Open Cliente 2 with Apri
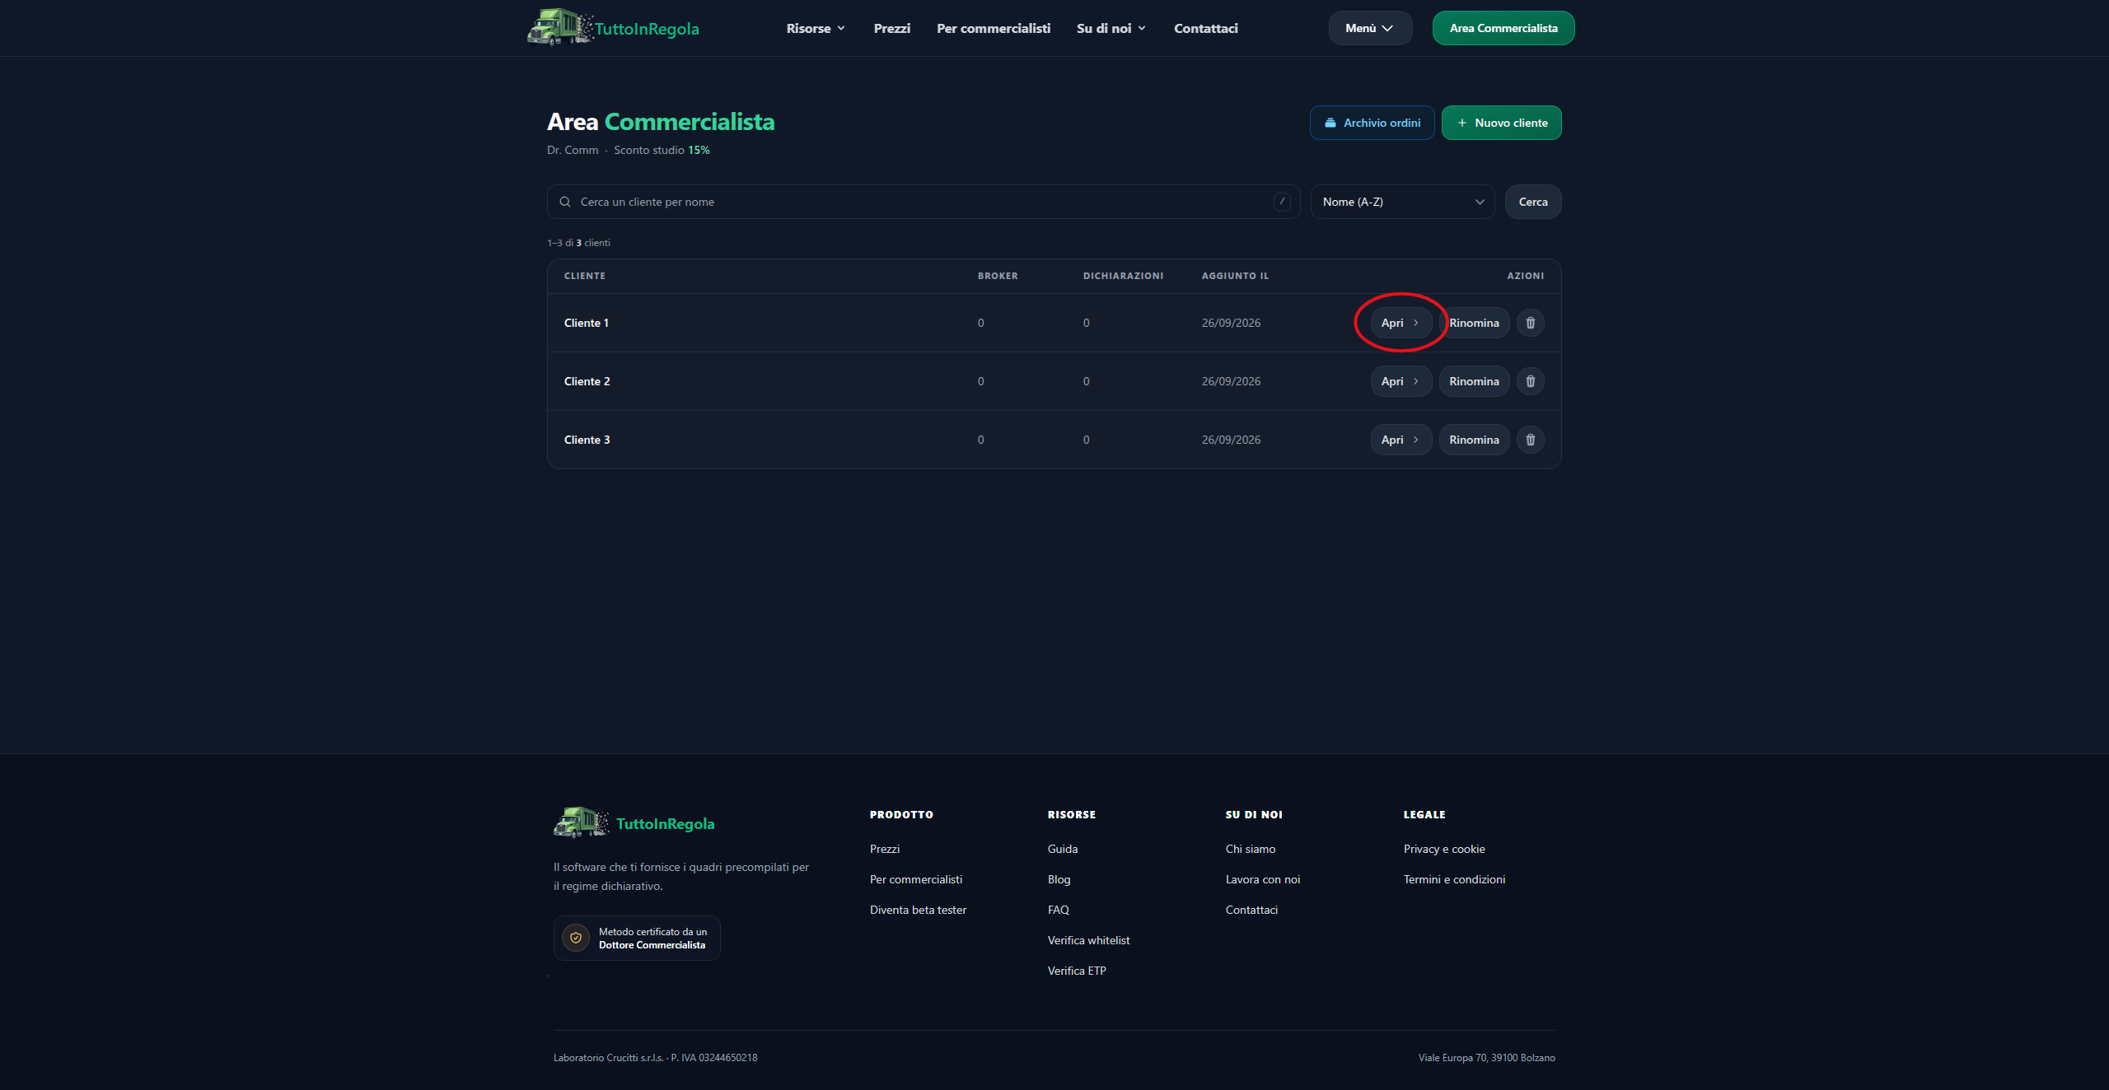 click(1401, 381)
